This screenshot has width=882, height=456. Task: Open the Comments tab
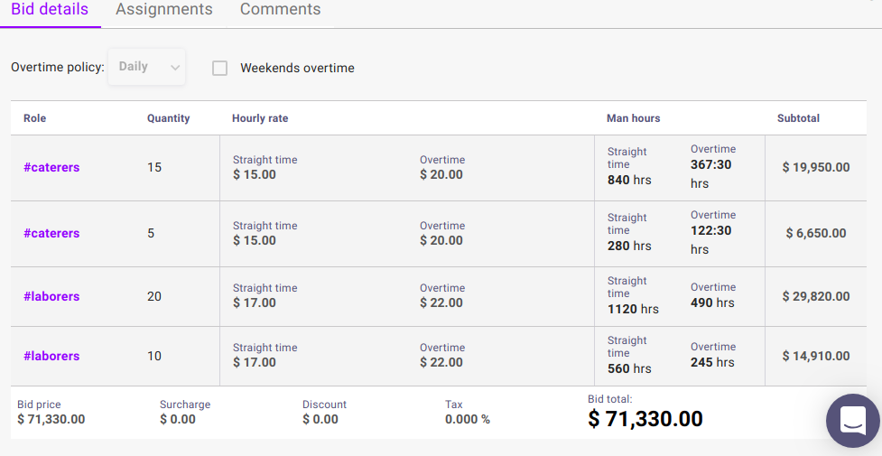[280, 10]
